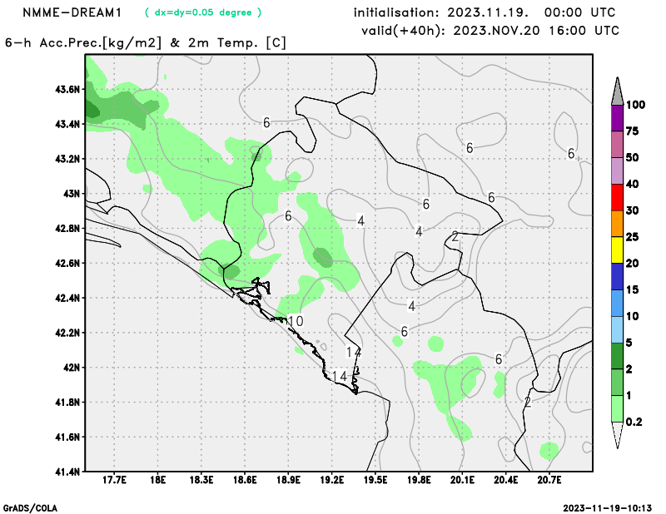Pick the dark blue 15–20 legend band
Screen dimensions: 666x514
pos(617,277)
